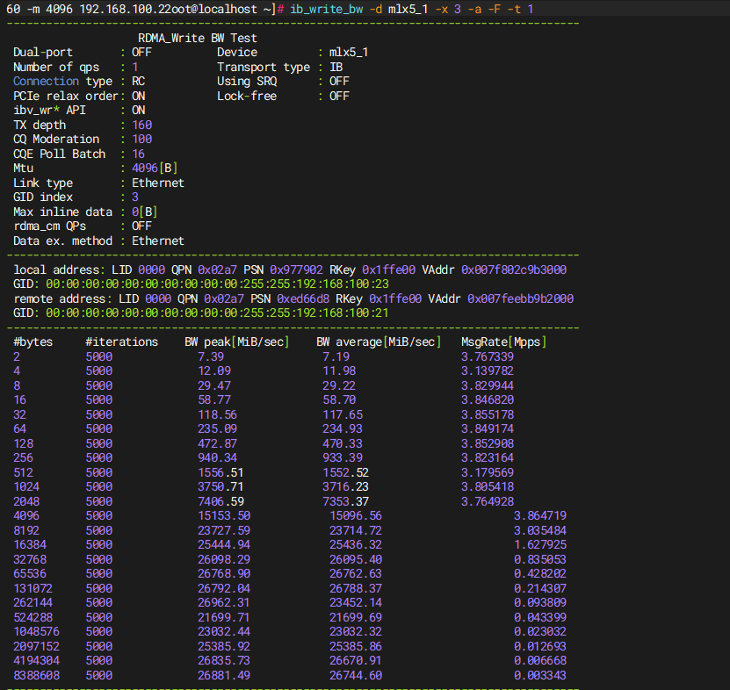Screen dimensions: 730x690
Task: Click the local address VAddr 0x007f802c9b3000
Action: click(x=514, y=270)
